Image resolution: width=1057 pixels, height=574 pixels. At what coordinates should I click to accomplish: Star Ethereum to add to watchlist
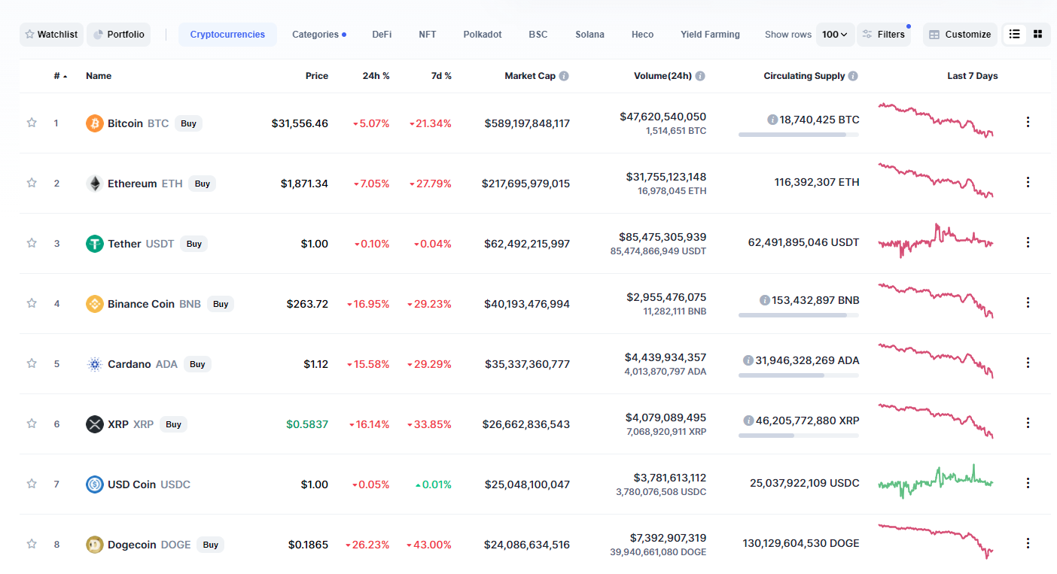(32, 183)
